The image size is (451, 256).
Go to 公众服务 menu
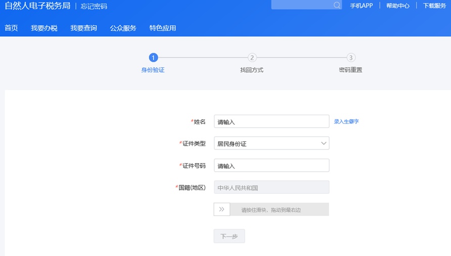(x=123, y=28)
